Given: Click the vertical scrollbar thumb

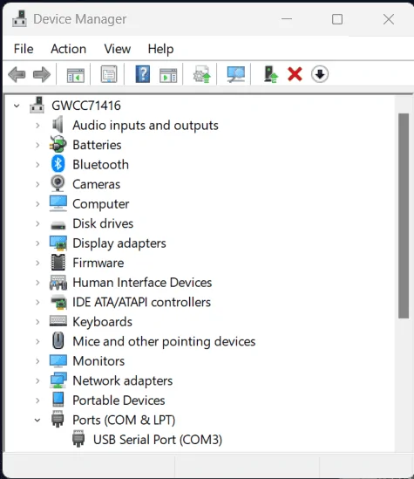Looking at the screenshot, I should 404,216.
